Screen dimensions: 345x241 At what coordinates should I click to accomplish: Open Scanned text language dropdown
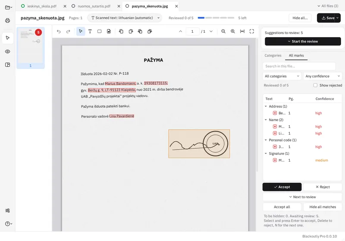(125, 18)
